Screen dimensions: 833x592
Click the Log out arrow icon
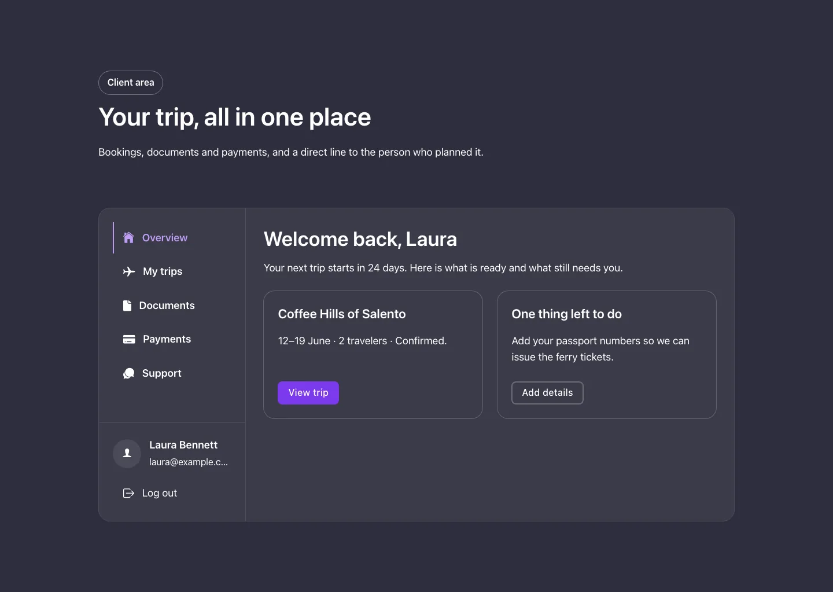pos(128,493)
